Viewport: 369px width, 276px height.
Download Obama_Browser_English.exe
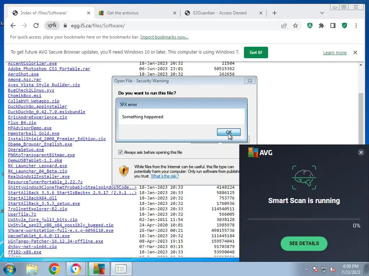40,144
